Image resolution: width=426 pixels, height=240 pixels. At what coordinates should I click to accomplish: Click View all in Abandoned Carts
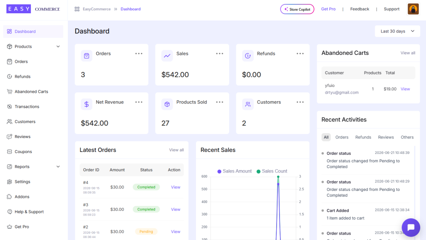408,53
